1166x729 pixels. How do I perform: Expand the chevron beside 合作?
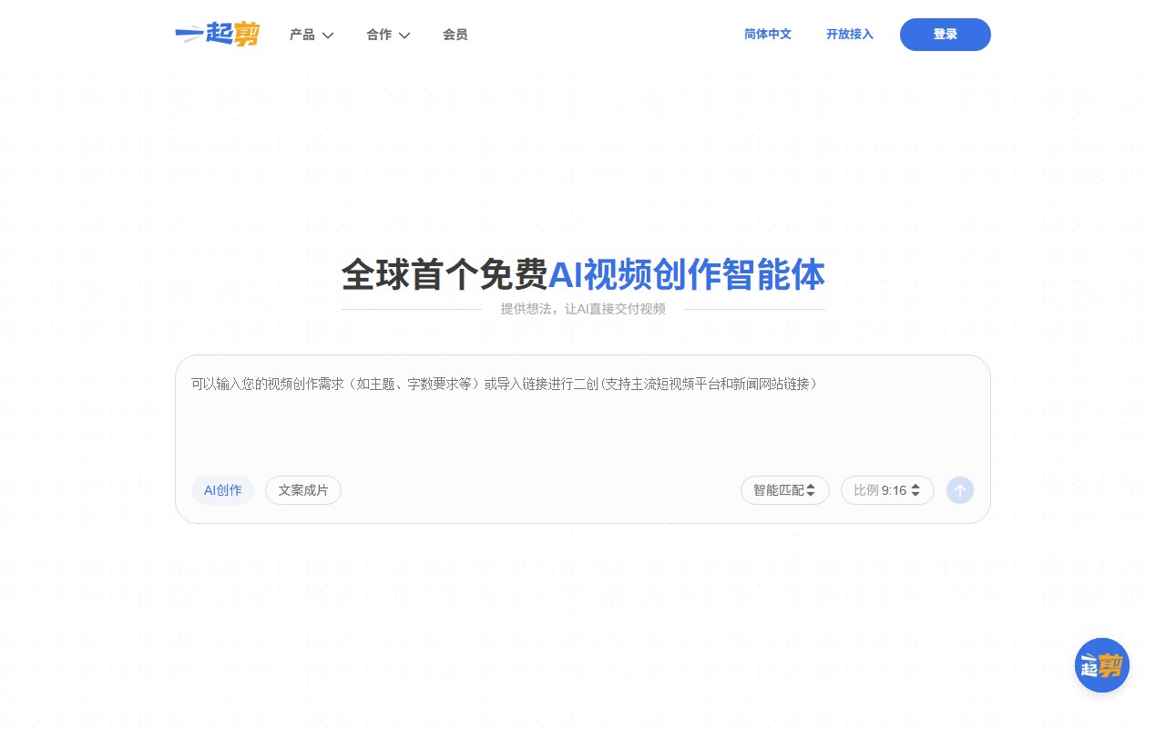coord(404,35)
